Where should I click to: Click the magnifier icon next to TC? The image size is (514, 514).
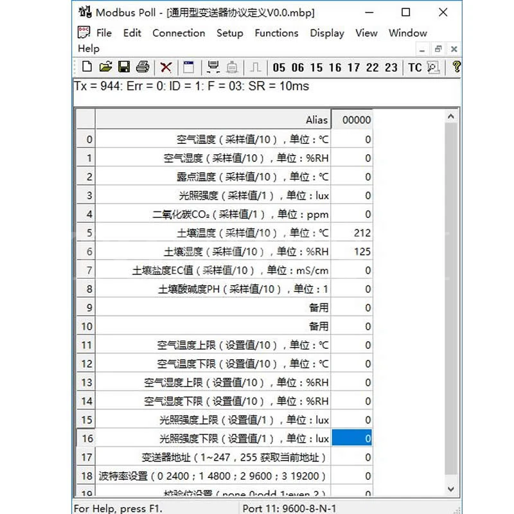[x=433, y=67]
